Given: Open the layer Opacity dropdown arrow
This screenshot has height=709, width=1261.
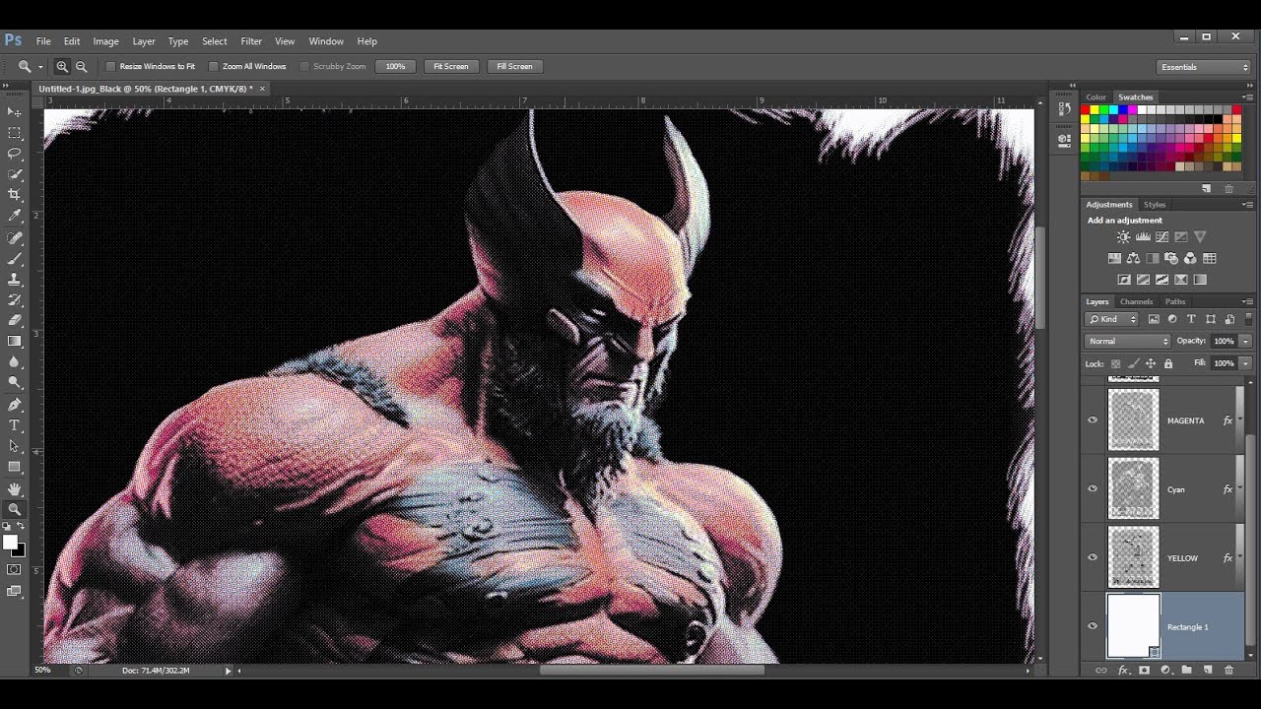Looking at the screenshot, I should [x=1246, y=341].
